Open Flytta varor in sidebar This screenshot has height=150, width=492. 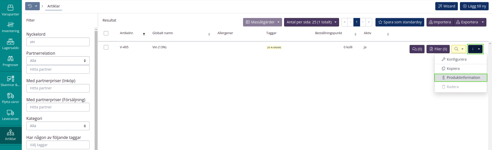(11, 98)
